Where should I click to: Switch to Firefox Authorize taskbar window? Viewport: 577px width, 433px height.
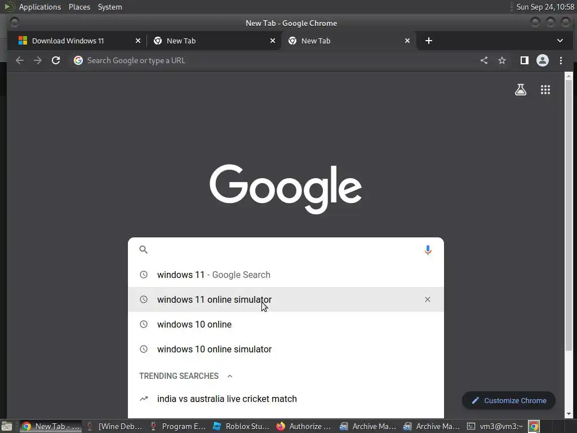305,426
